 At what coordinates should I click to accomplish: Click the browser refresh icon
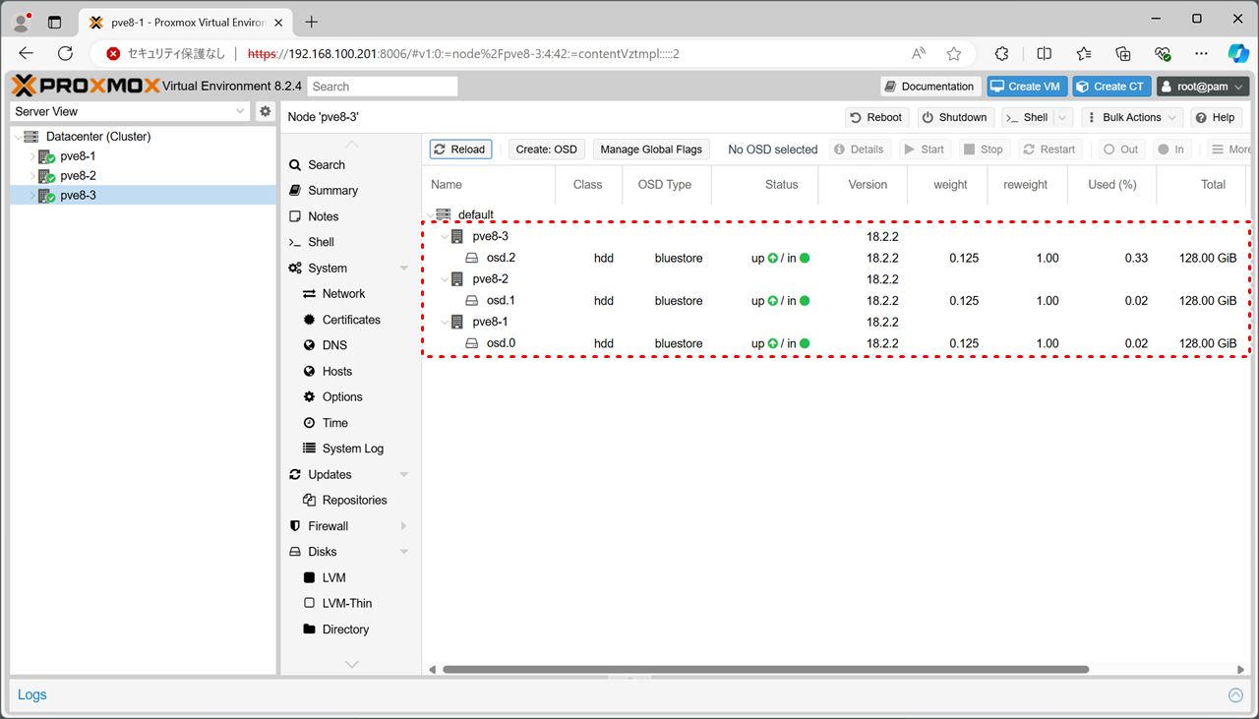(65, 53)
